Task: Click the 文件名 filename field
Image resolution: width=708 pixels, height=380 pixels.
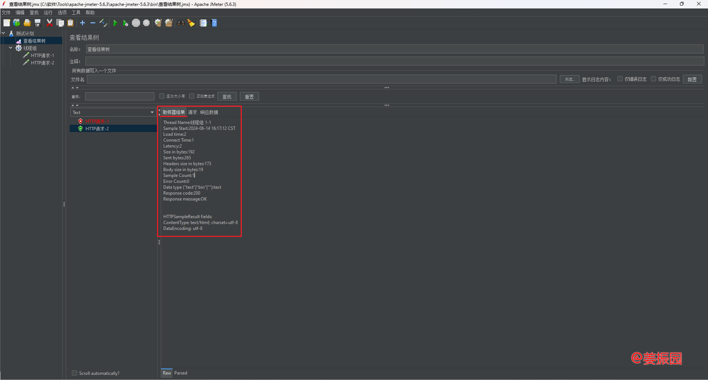Action: (x=322, y=79)
